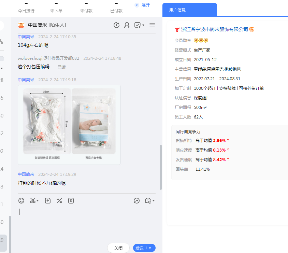The image size is (288, 253).
Task: Open quick replies chat-clock icon
Action: pyautogui.click(x=148, y=201)
